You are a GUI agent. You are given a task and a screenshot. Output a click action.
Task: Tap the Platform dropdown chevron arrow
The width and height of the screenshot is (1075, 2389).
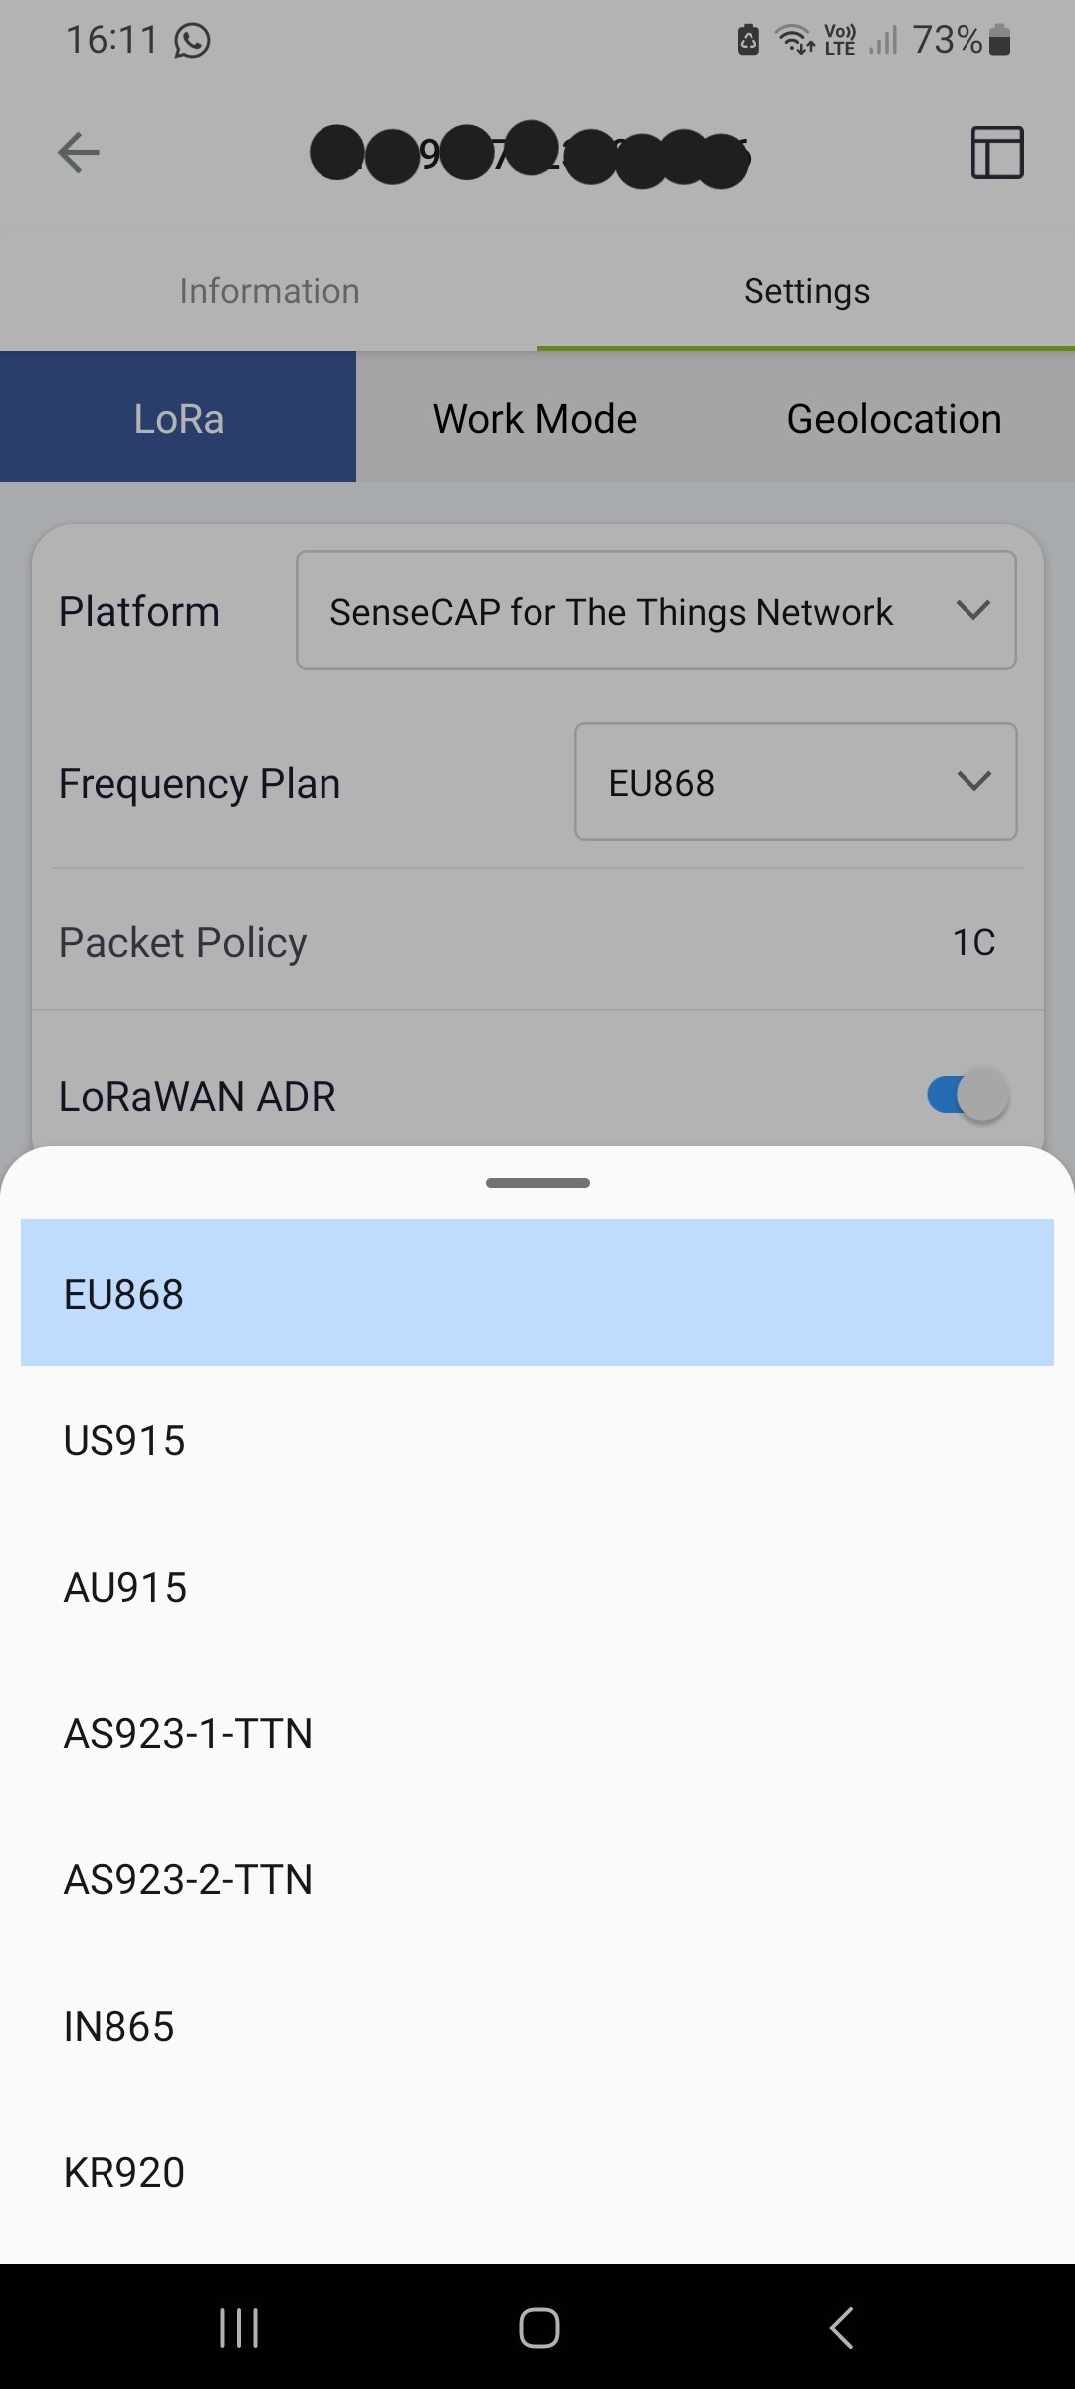tap(973, 610)
